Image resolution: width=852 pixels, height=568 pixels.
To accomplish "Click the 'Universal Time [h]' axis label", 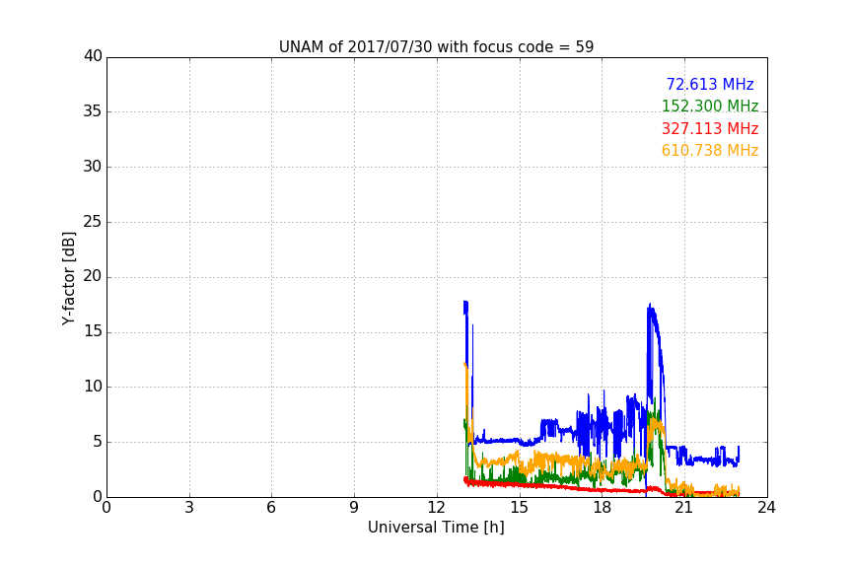I will [x=436, y=528].
